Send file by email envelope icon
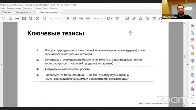Image resolution: width=196 pixels, height=110 pixels. [x=24, y=19]
